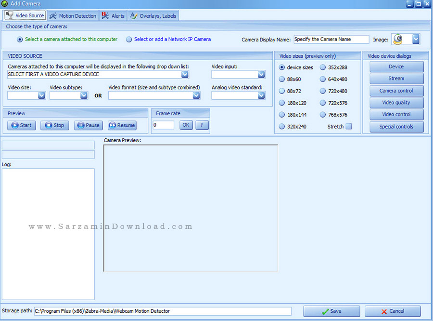
Task: Click the Storage path field
Action: (x=163, y=311)
